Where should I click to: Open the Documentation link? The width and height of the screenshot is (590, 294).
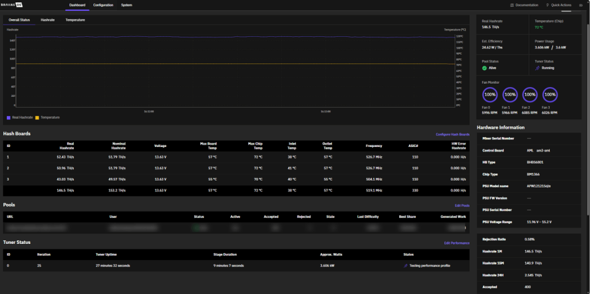(524, 5)
